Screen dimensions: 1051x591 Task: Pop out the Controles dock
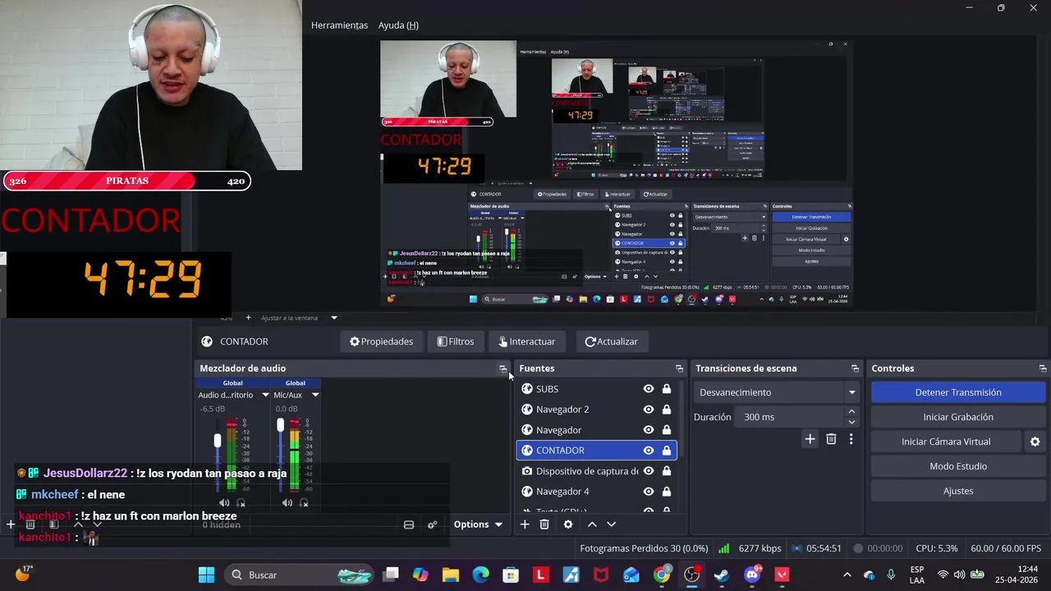point(1043,369)
